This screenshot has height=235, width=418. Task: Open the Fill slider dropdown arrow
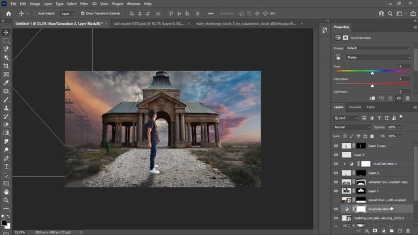tap(400, 136)
